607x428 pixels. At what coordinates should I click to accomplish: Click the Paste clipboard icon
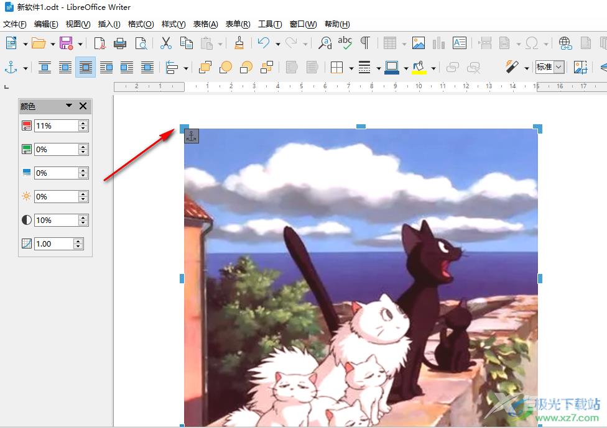206,43
